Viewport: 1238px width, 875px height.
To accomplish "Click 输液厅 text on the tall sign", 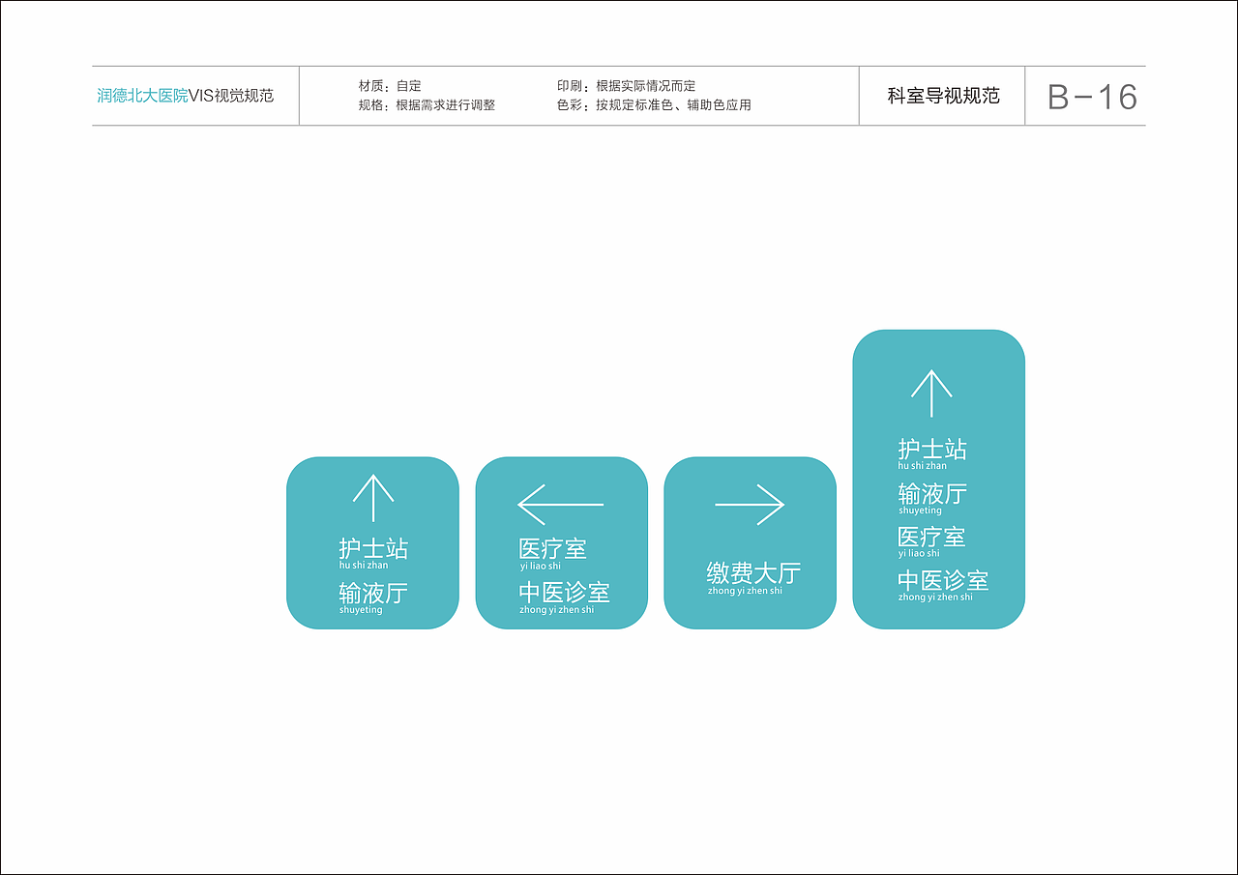I will [x=929, y=493].
